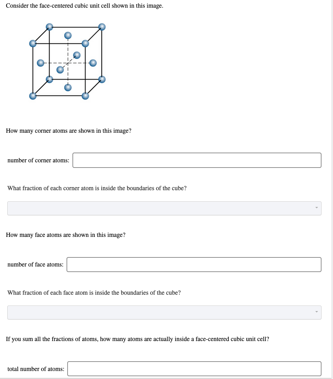
Task: Click the corner fraction dropdown arrow
Action: click(x=316, y=208)
